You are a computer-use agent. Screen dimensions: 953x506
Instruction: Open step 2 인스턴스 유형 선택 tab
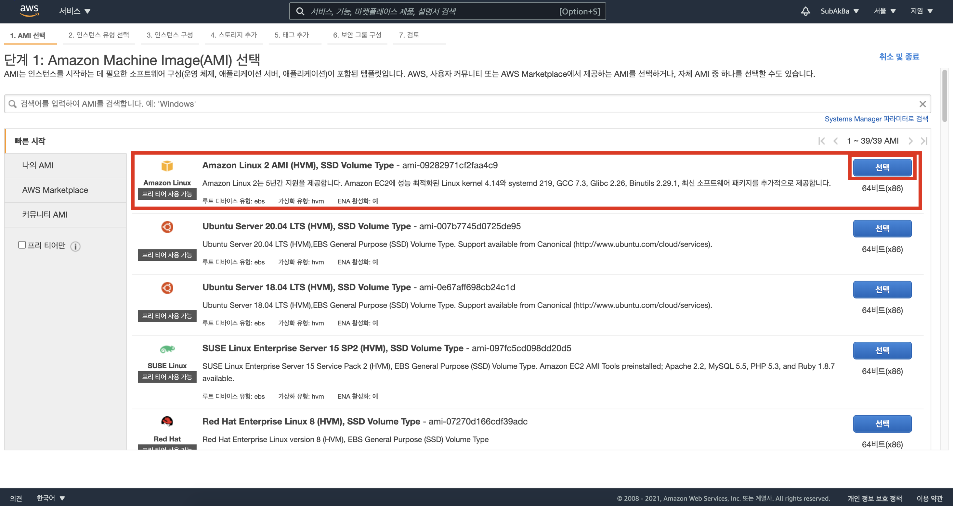pyautogui.click(x=98, y=35)
